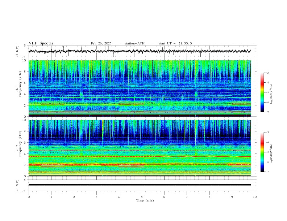The width and height of the screenshot is (287, 221).
Task: Click the ch.2 "Frequency (kHz)" axis label
Action: pyautogui.click(x=20, y=144)
